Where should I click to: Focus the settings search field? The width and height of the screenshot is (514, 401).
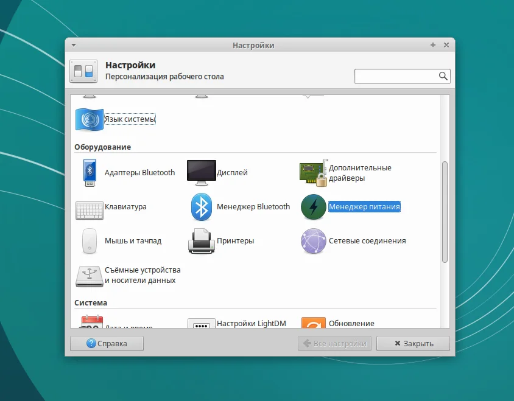pyautogui.click(x=402, y=76)
